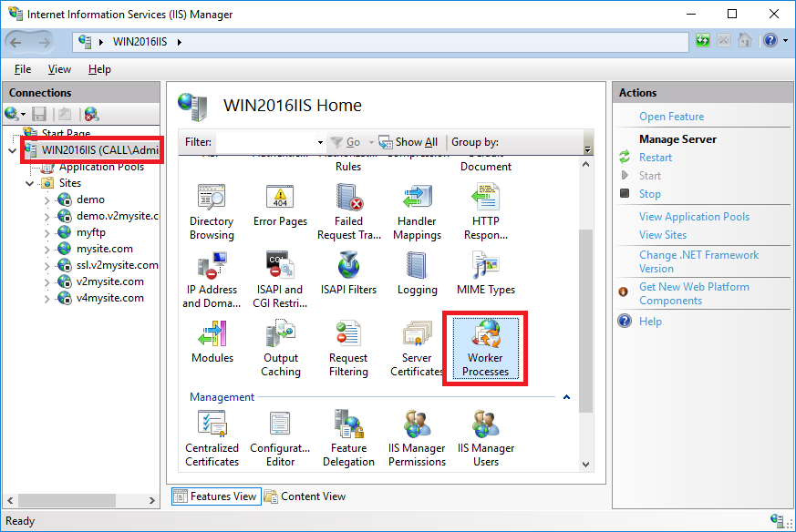Open IIS Manager Permissions
Screen dimensions: 796x532
418,439
